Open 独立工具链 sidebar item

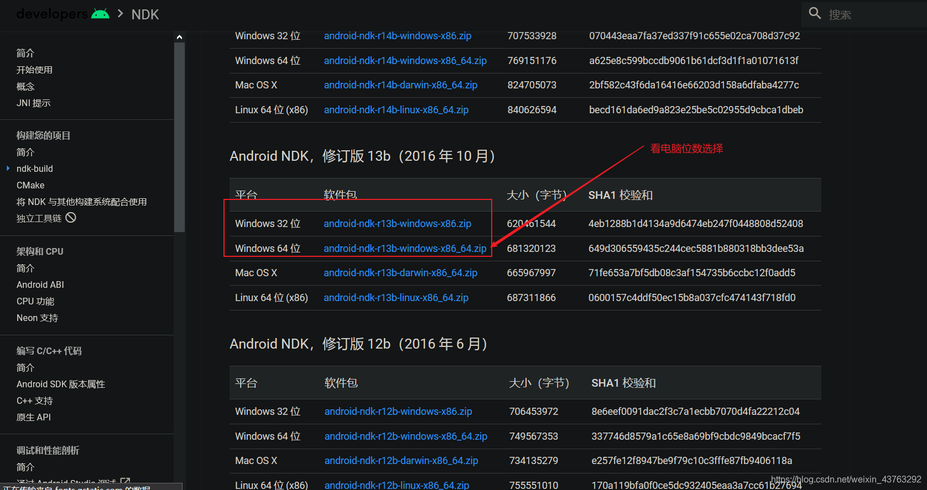click(39, 218)
